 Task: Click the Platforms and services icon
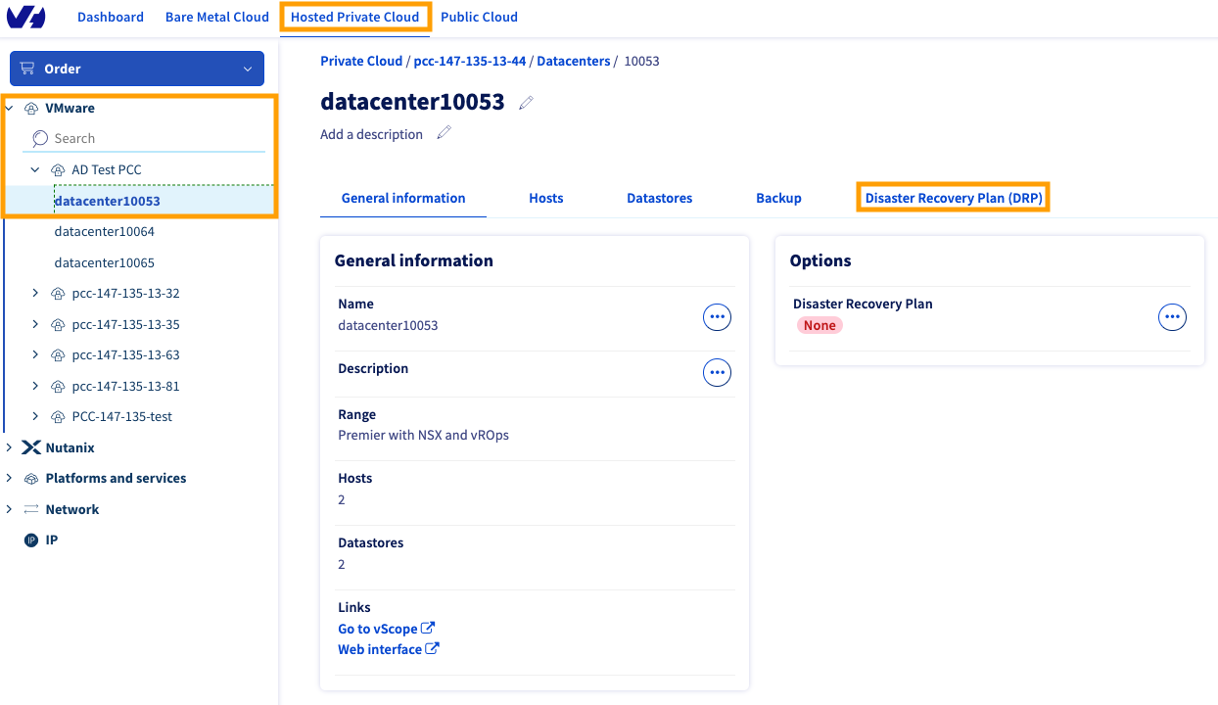click(x=31, y=478)
